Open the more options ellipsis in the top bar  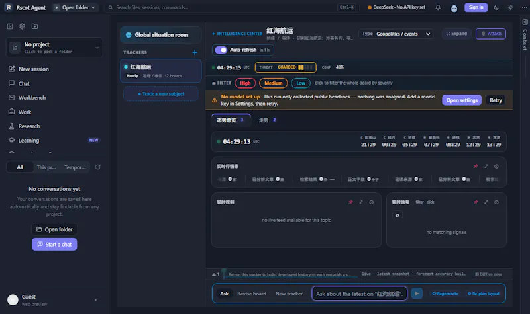pos(525,7)
